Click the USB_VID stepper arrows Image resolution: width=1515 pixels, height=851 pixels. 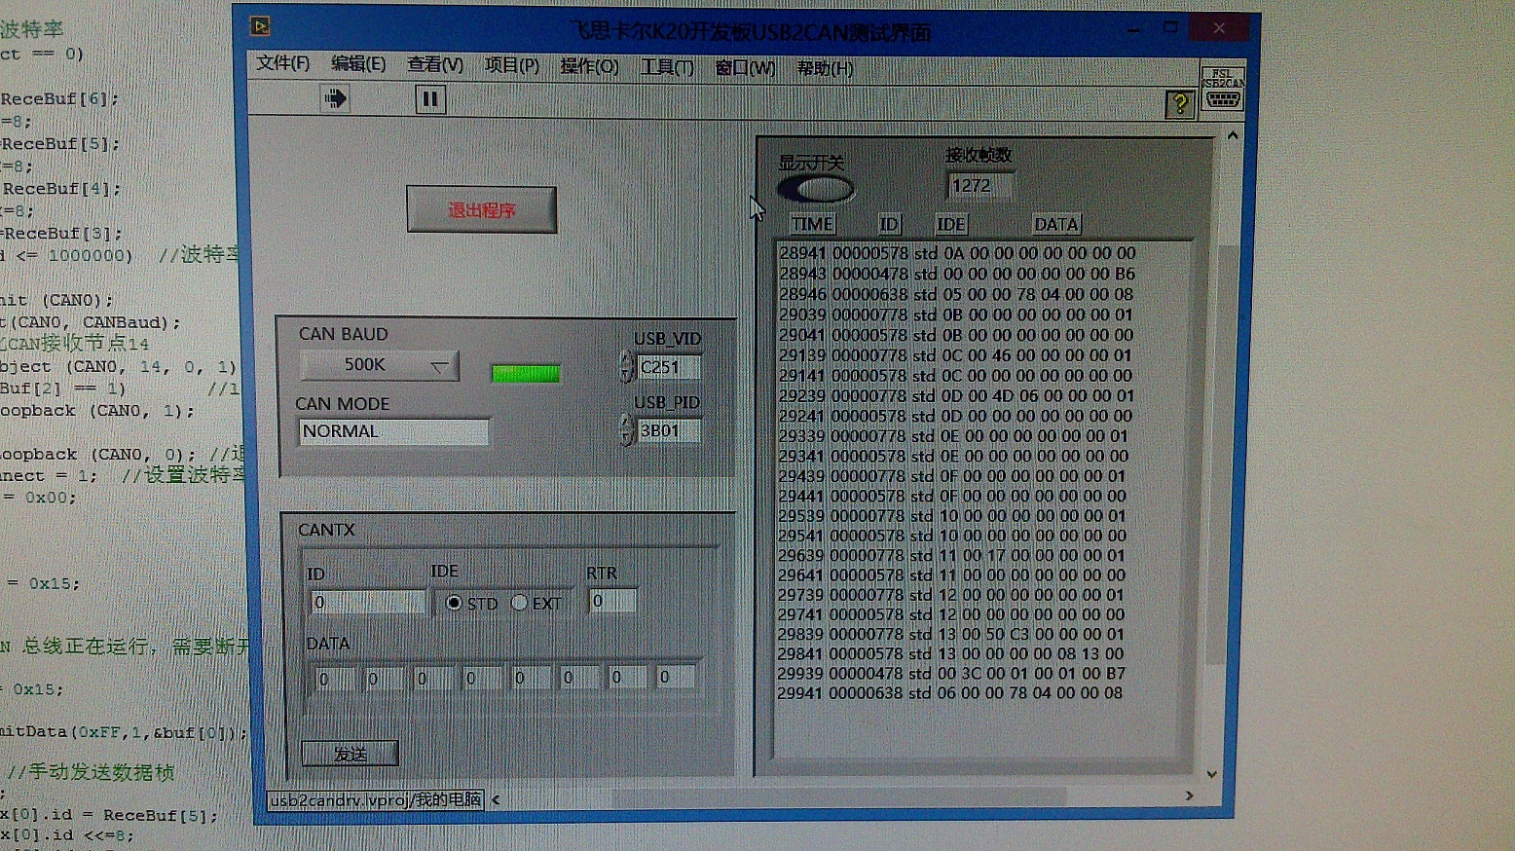click(626, 367)
